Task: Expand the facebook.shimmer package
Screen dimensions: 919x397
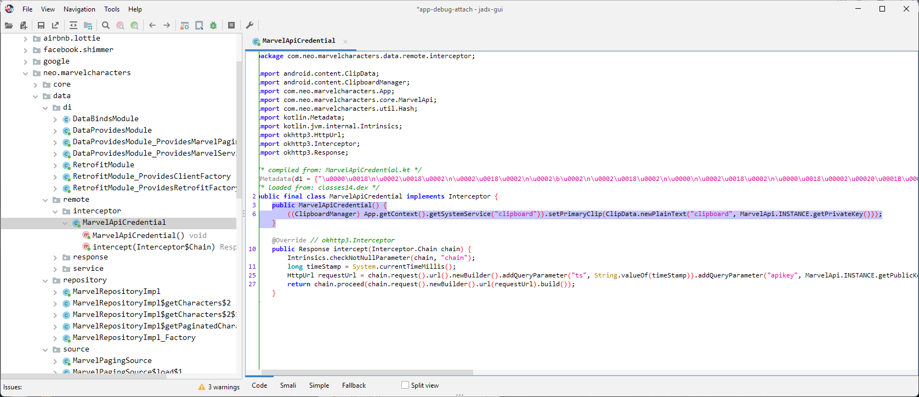Action: 26,50
